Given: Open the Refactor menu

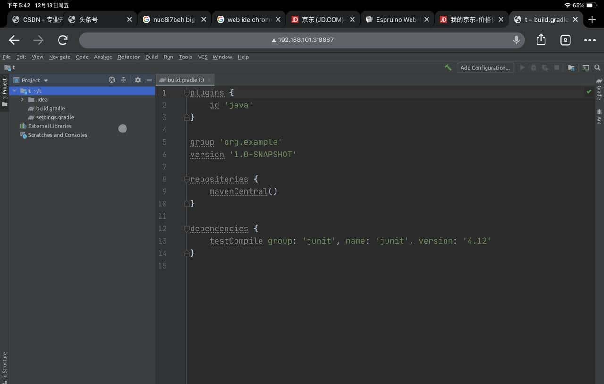Looking at the screenshot, I should click(128, 57).
